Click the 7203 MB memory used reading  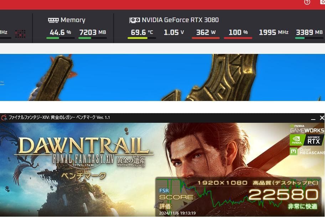pos(93,32)
